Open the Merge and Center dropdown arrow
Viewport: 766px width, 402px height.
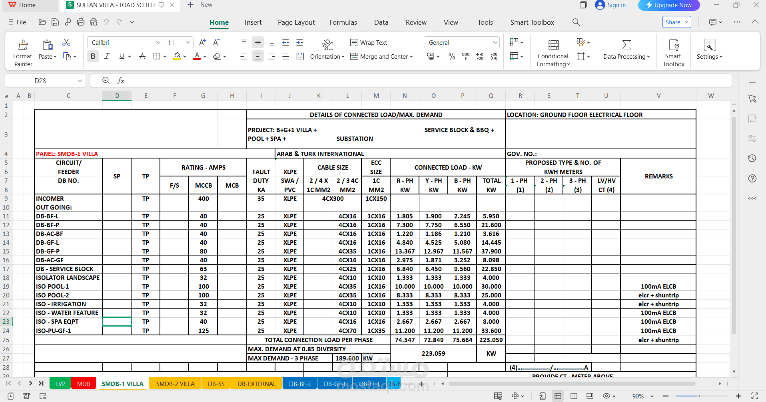click(411, 57)
